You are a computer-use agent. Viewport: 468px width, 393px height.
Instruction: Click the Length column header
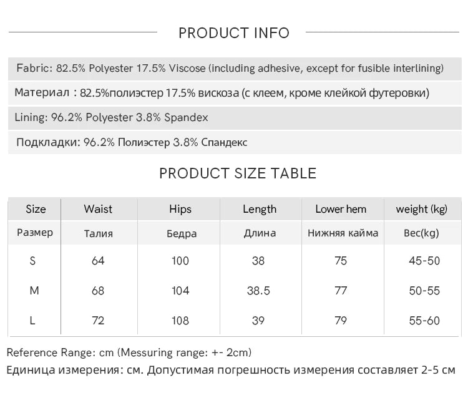260,209
